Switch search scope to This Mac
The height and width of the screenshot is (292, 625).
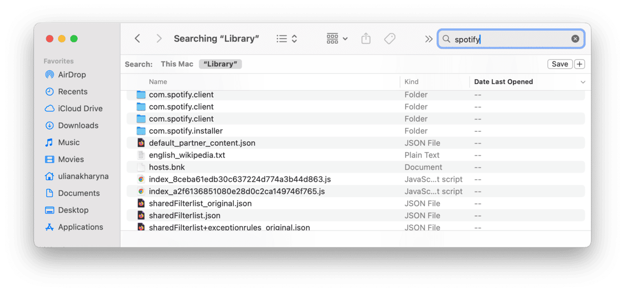click(177, 64)
